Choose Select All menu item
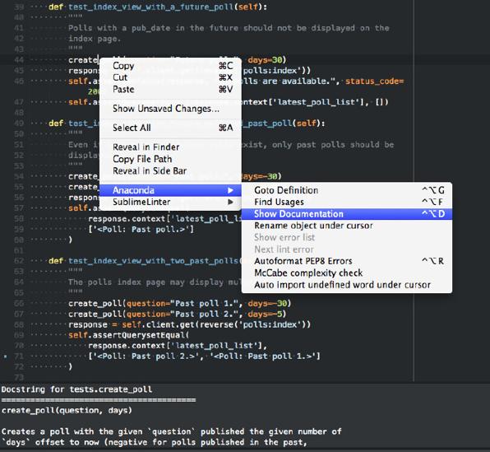490x452 pixels. click(170, 128)
